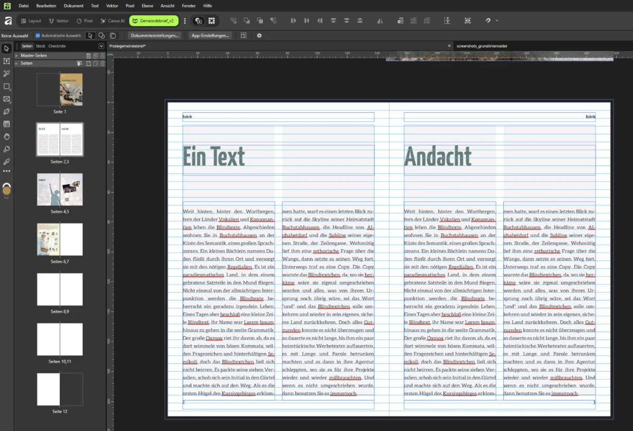The width and height of the screenshot is (633, 431).
Task: Open the Dokument menu
Action: 73,6
